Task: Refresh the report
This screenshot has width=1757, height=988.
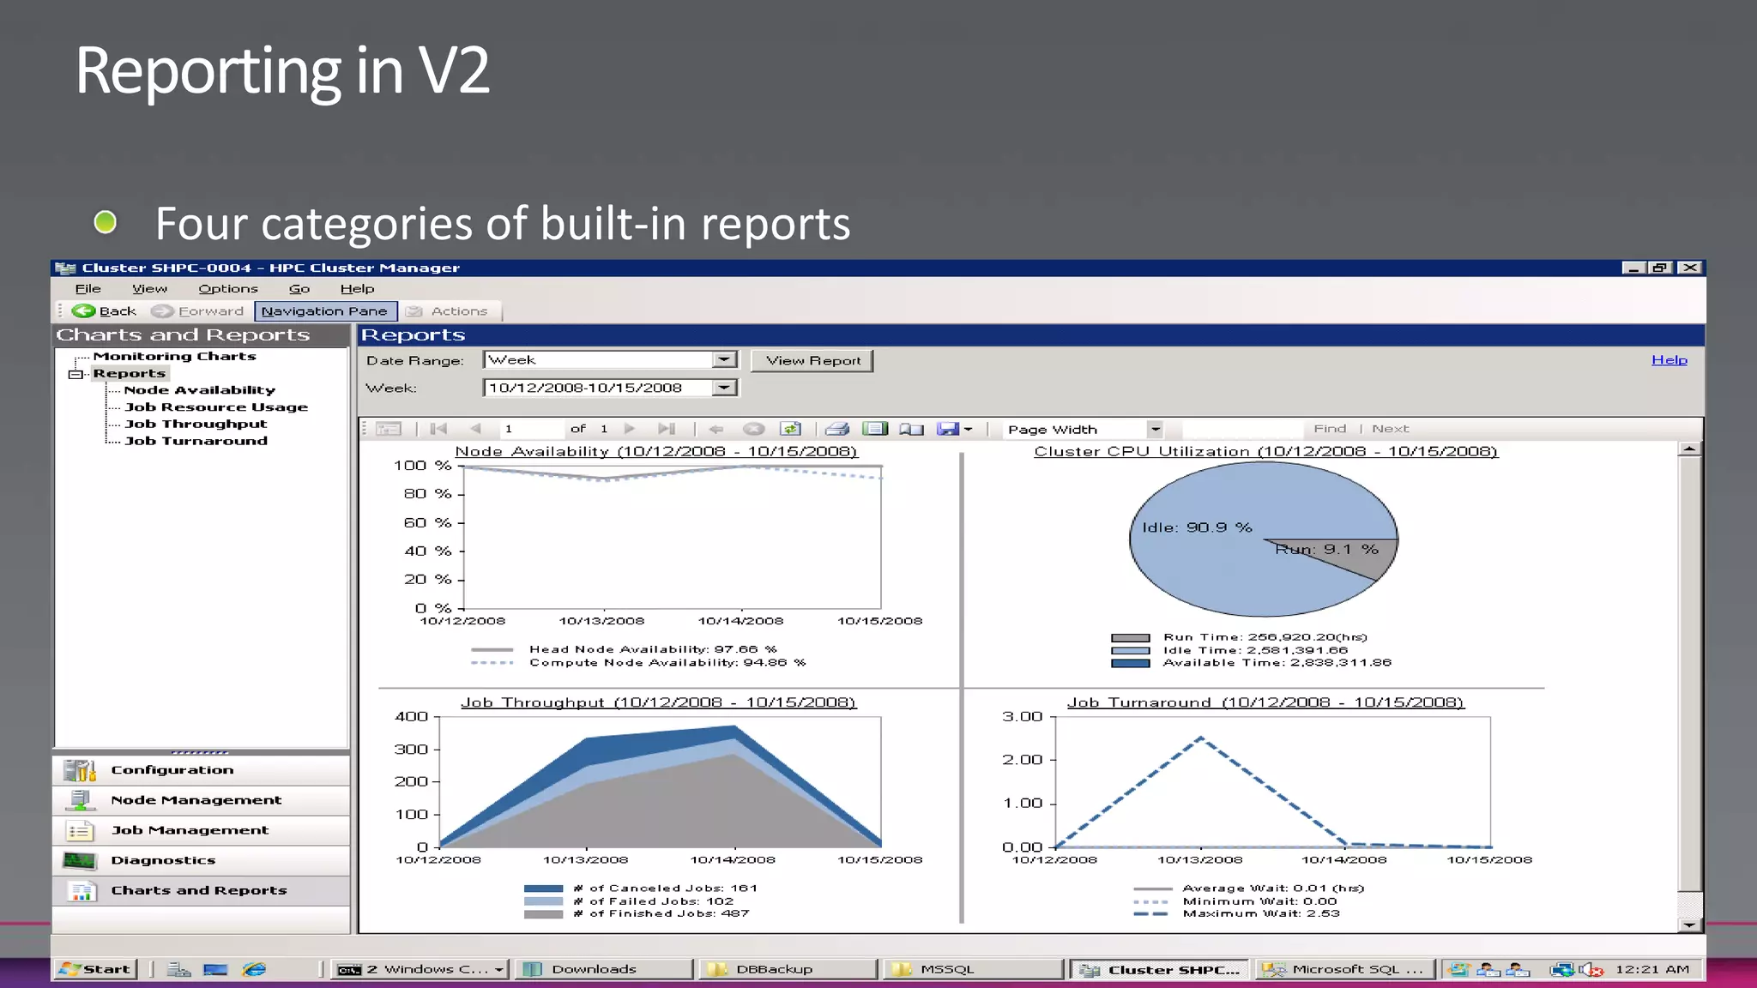Action: [790, 429]
